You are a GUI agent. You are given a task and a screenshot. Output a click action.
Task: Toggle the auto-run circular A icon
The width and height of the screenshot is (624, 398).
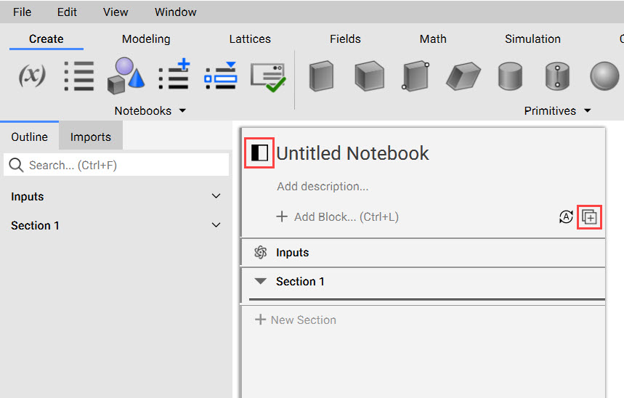pos(566,217)
